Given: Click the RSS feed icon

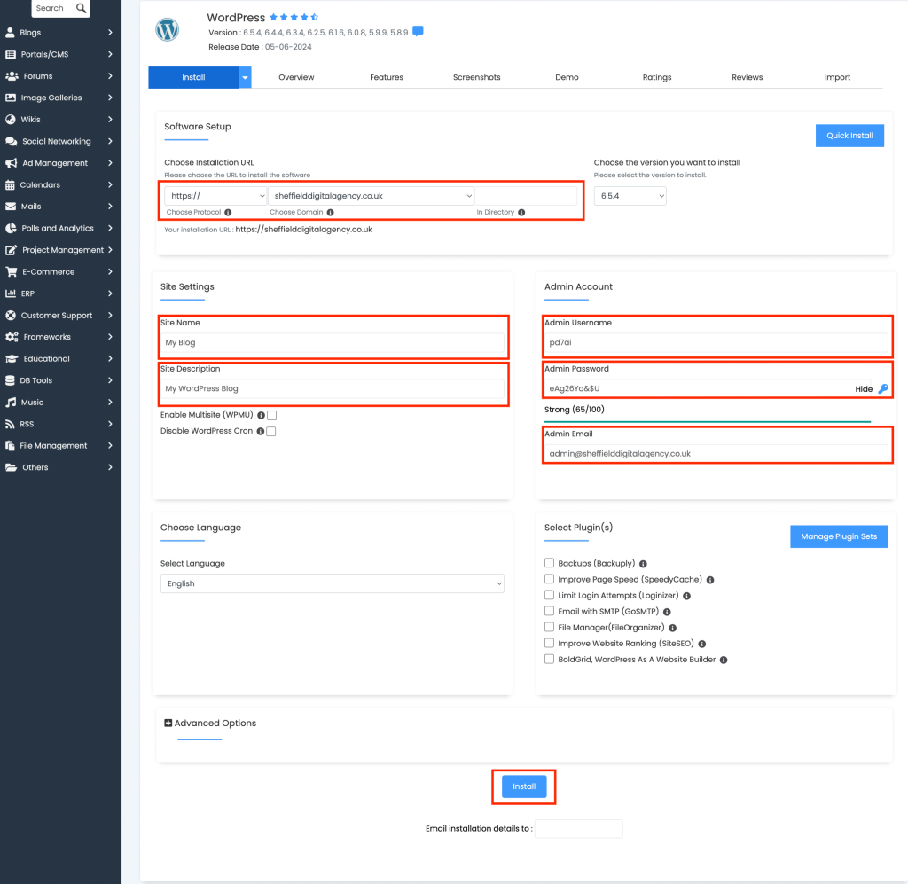Looking at the screenshot, I should [10, 425].
